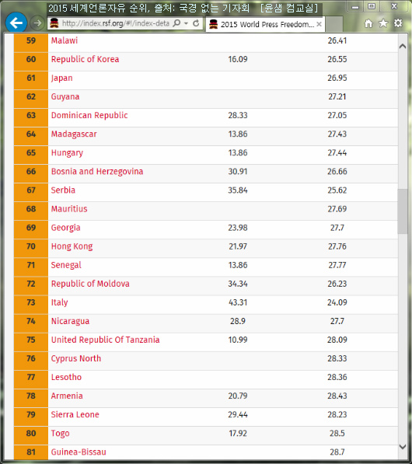Open the Tools gear icon
This screenshot has height=464, width=412.
[398, 23]
